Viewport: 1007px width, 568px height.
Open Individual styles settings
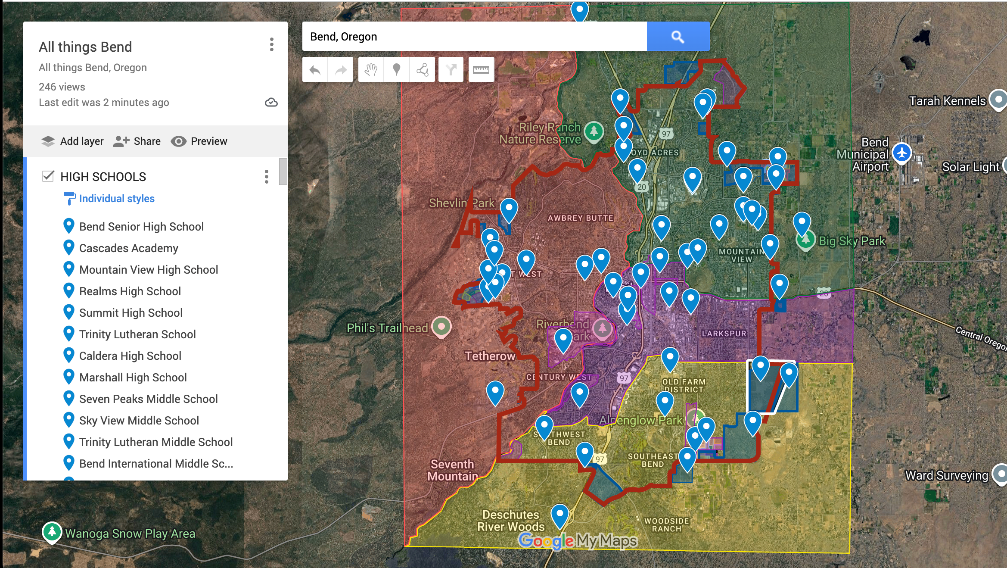point(116,199)
